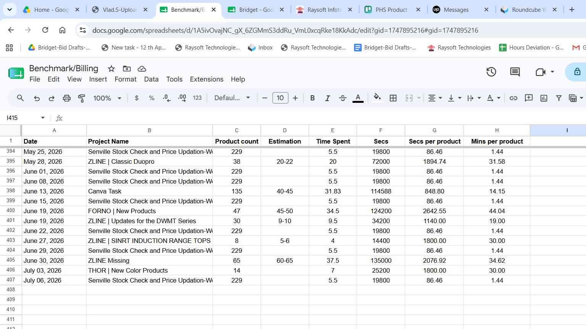Click the insert chart icon

pyautogui.click(x=544, y=98)
